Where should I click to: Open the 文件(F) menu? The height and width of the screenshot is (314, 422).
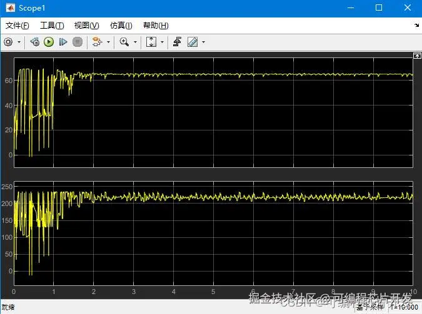click(x=18, y=26)
